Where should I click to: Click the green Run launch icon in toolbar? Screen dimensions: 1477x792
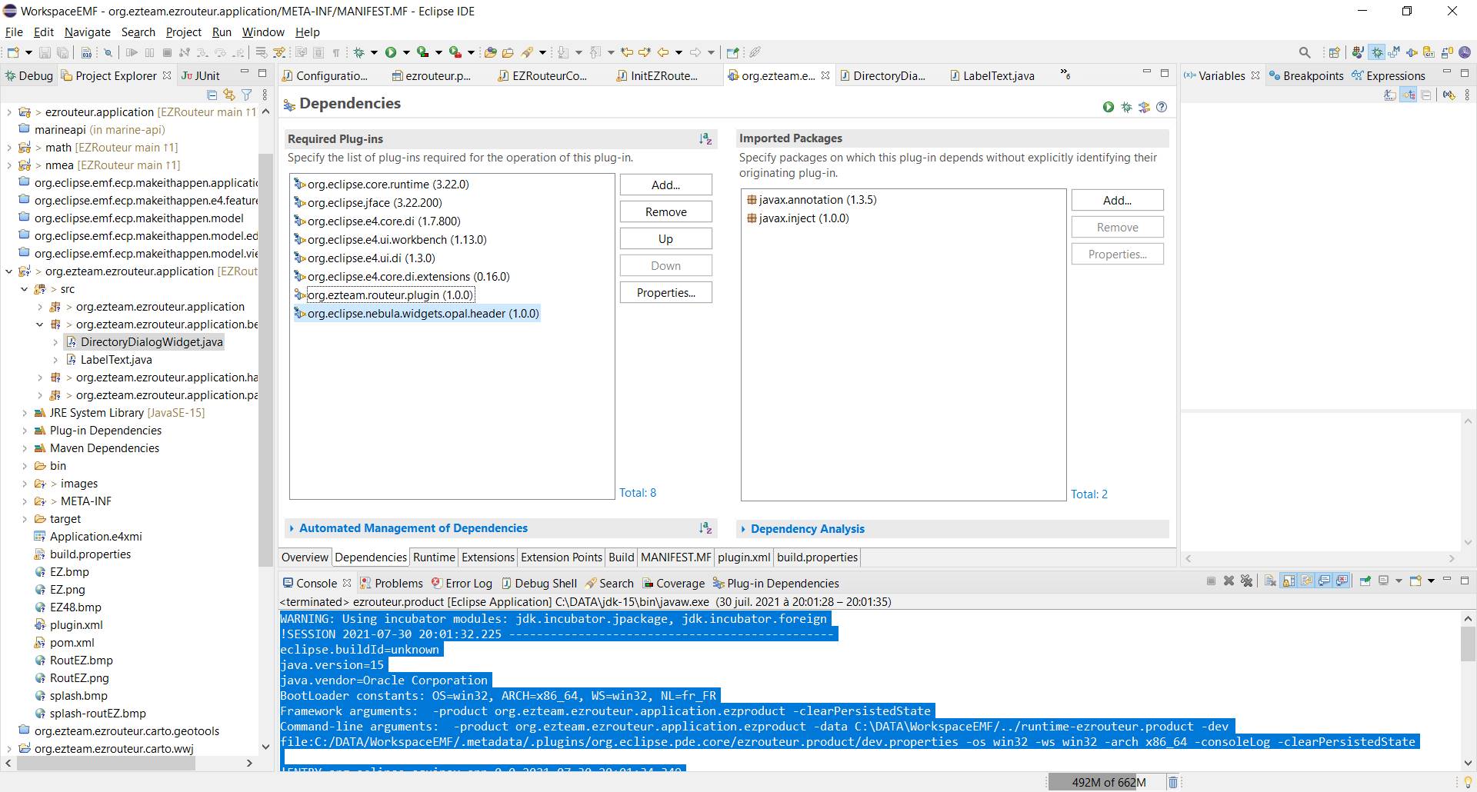point(391,52)
